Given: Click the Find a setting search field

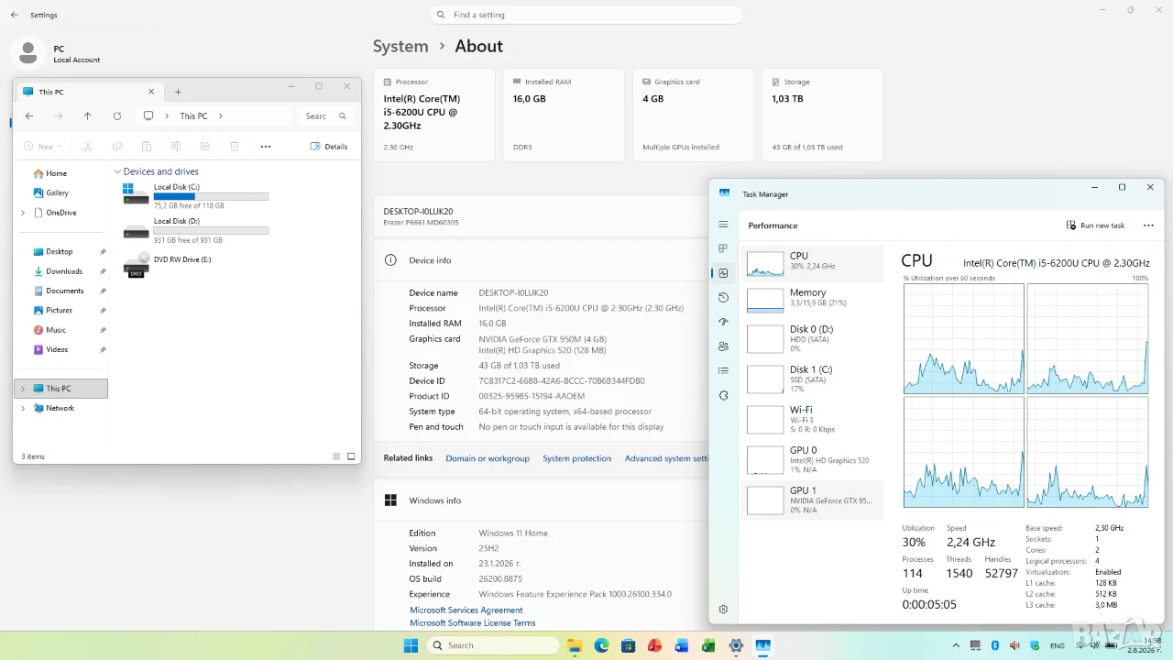Looking at the screenshot, I should click(586, 15).
